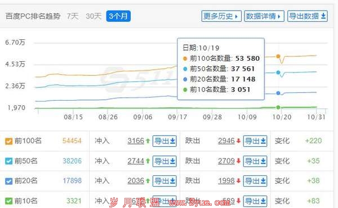Click the +220 change value
The image size is (338, 208).
click(x=313, y=141)
